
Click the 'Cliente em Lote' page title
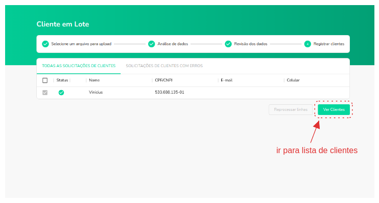click(x=63, y=24)
